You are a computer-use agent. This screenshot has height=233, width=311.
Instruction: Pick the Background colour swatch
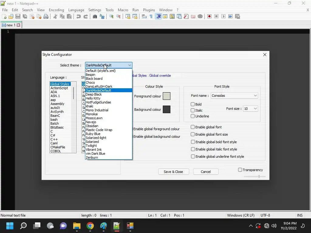(x=166, y=109)
